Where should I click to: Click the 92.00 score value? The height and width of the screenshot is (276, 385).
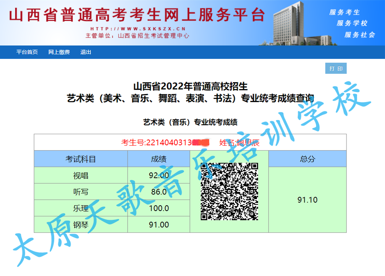coord(159,175)
